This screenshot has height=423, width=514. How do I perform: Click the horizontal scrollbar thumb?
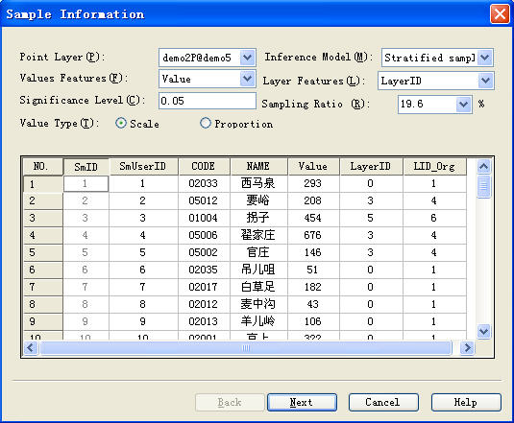click(246, 348)
